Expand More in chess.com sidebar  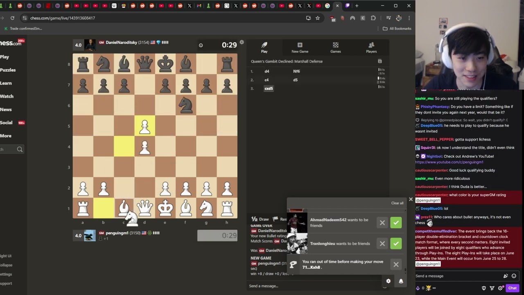tap(5, 136)
